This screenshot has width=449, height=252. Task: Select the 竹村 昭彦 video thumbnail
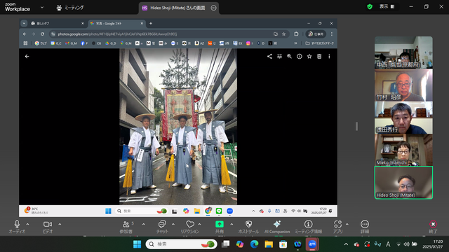coord(403,85)
